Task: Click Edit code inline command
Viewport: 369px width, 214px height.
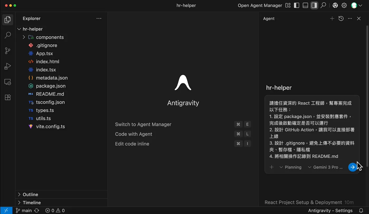Action: (132, 144)
